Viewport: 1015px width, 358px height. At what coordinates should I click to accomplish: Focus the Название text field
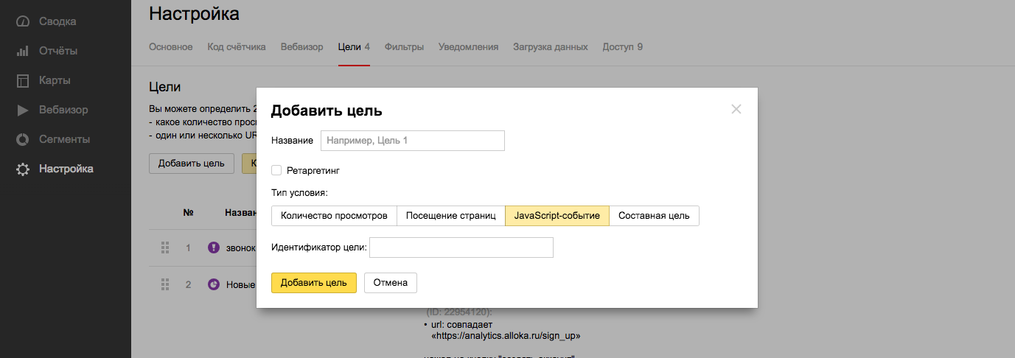412,141
